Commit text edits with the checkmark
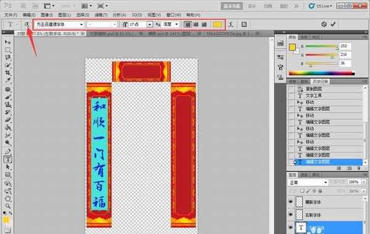Image resolution: width=370 pixels, height=234 pixels. pos(333,24)
